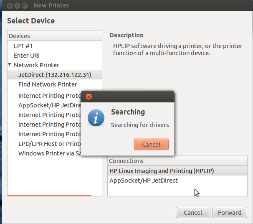Image resolution: width=253 pixels, height=224 pixels.
Task: Select AppSocket/HP JetDirect in devices list
Action: coord(49,105)
